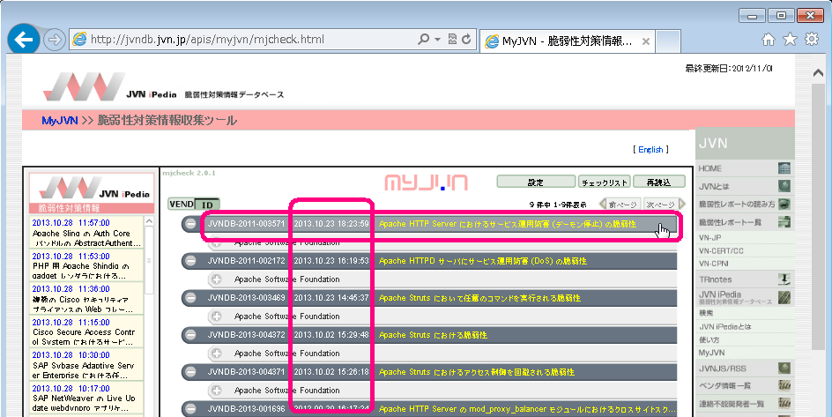
Task: Open the address bar autocomplete dropdown arrow
Action: (438, 40)
